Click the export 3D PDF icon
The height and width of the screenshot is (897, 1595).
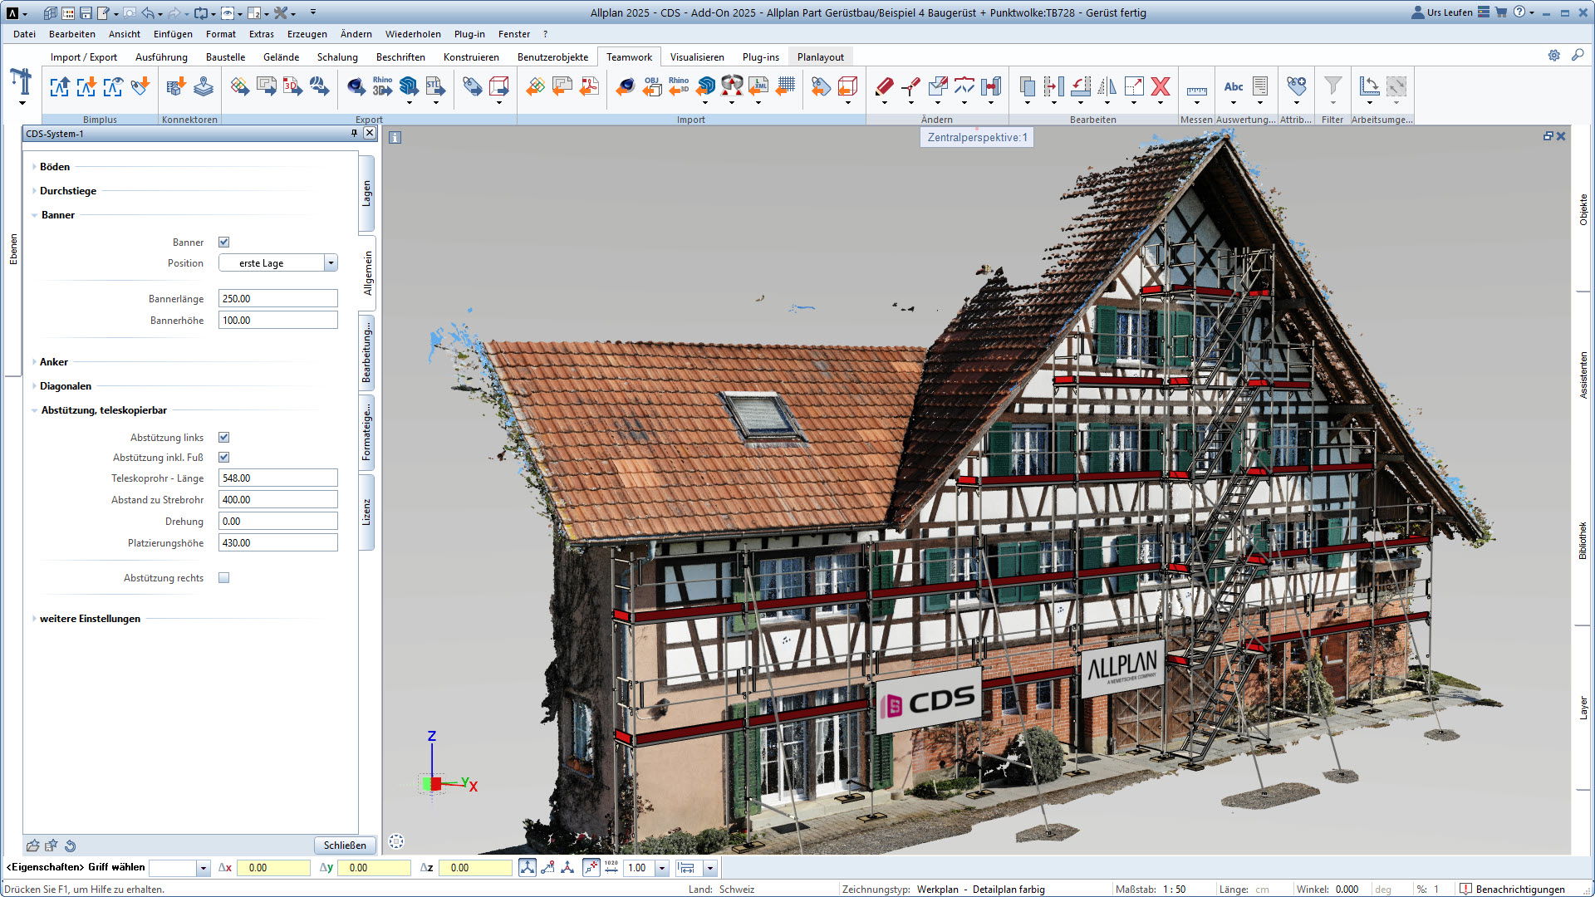coord(292,86)
